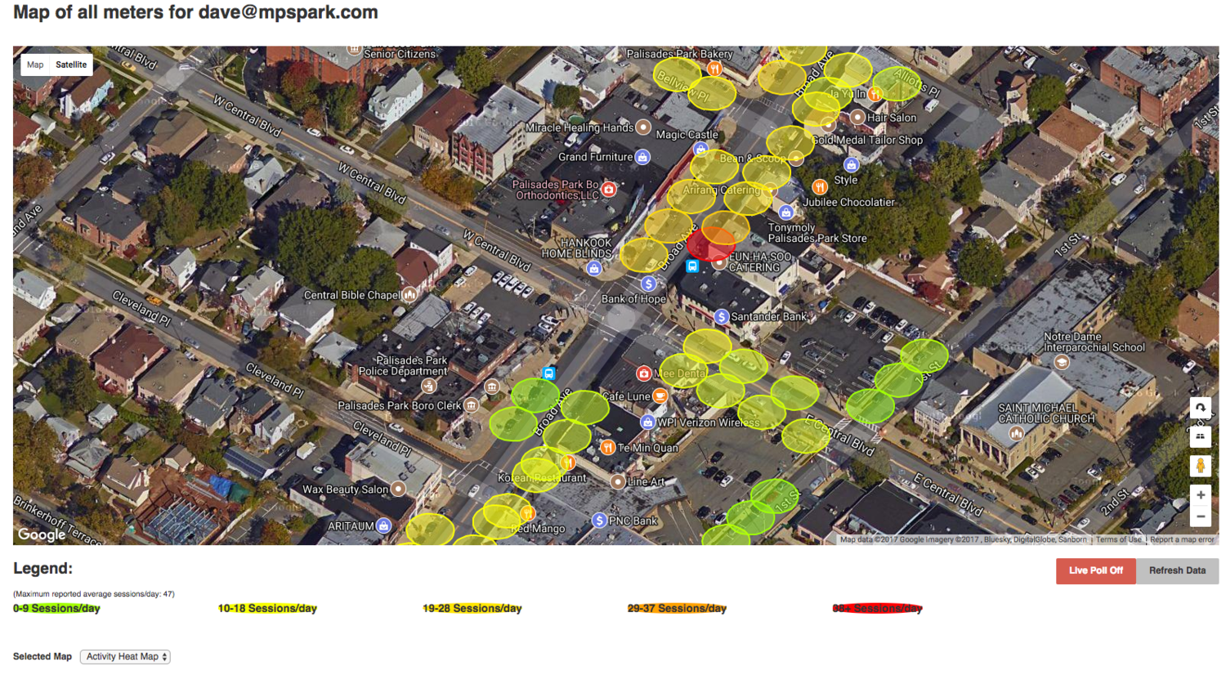The height and width of the screenshot is (675, 1226).
Task: Click the Palisades Park Boro Clerk marker
Action: pos(472,405)
